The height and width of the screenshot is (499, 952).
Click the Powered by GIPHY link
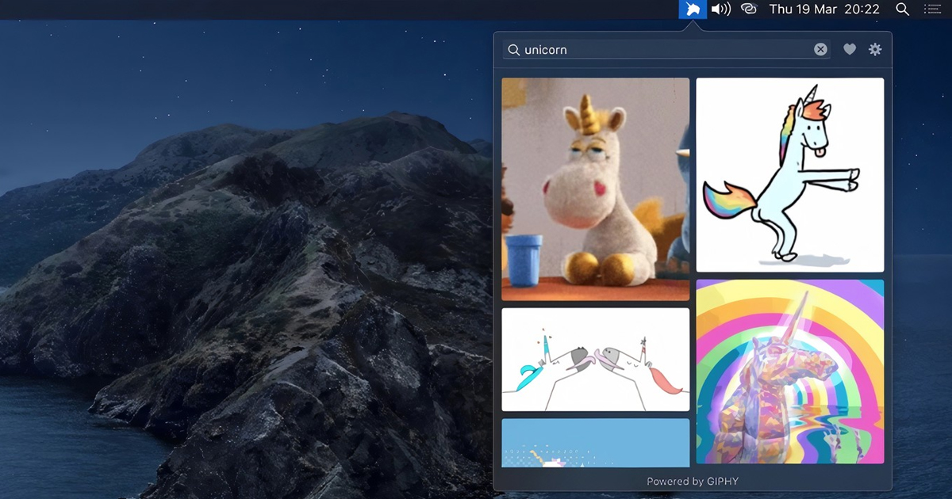coord(693,481)
